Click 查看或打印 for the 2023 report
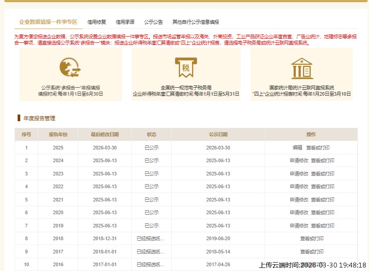Screen dimensions: 369x271 click(323, 174)
